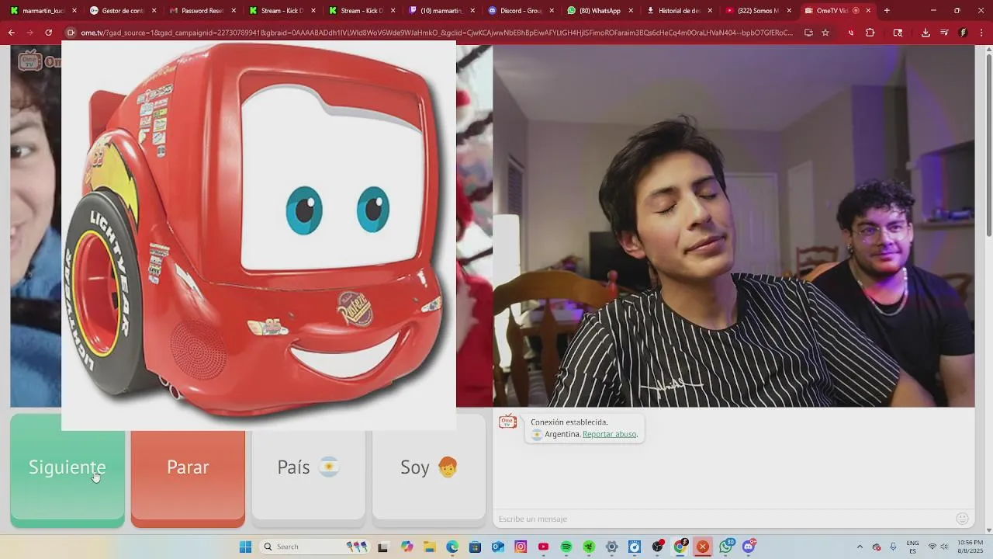Click the Lightning McQueen TV image

(x=258, y=235)
